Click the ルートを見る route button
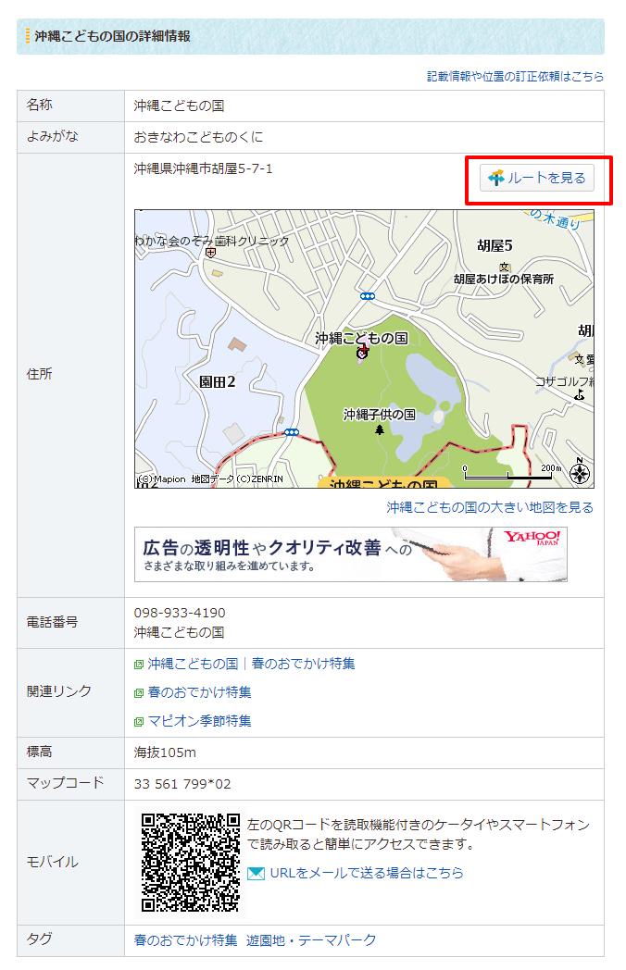The width and height of the screenshot is (626, 970). pyautogui.click(x=536, y=178)
